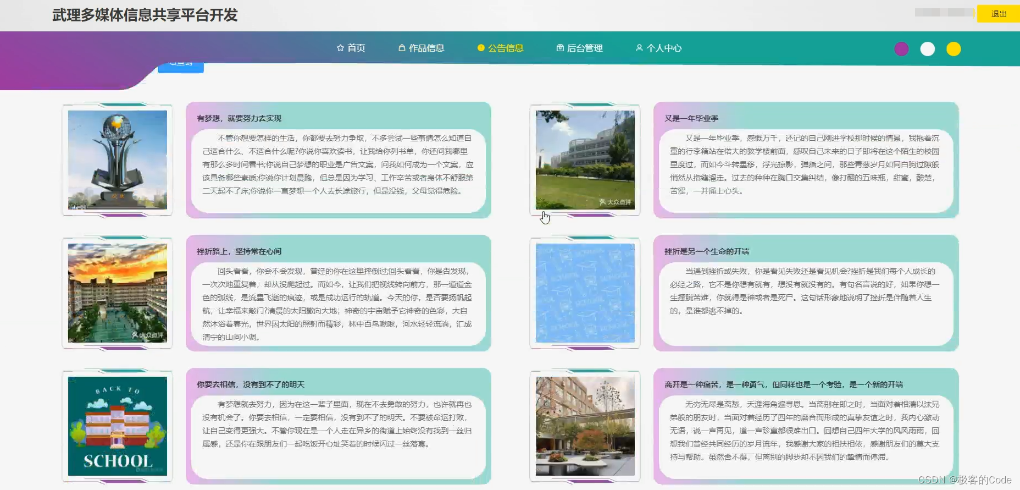This screenshot has width=1020, height=490.
Task: Choose the white theme color circle
Action: coord(928,49)
